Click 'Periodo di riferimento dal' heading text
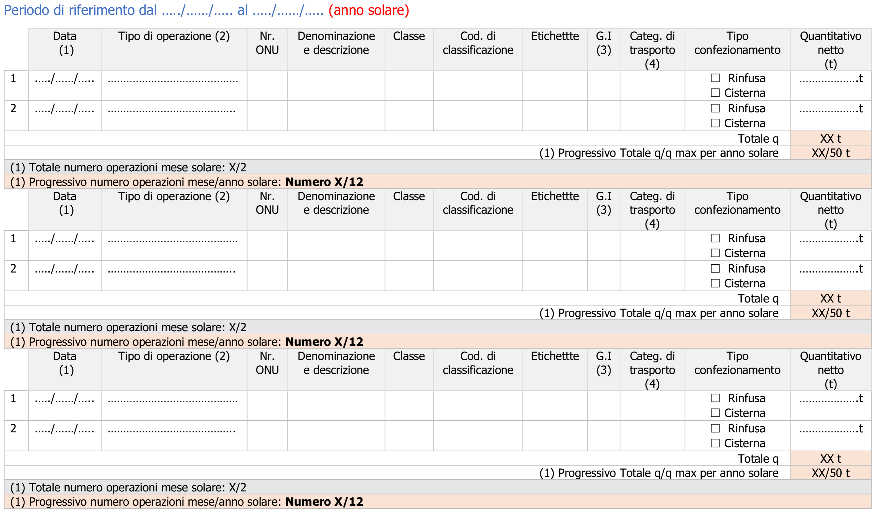Viewport: 874px width, 509px height. pyautogui.click(x=81, y=10)
